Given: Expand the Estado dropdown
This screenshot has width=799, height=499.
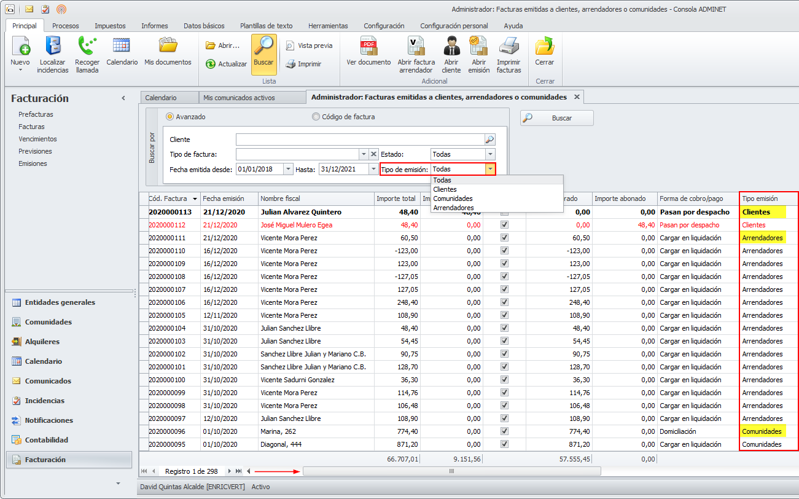Looking at the screenshot, I should pos(490,154).
